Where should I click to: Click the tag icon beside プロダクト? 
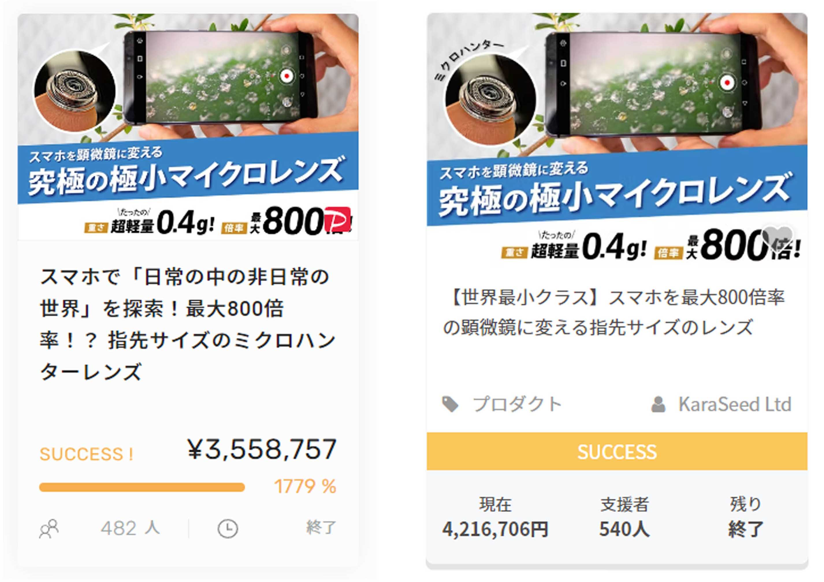coord(450,405)
